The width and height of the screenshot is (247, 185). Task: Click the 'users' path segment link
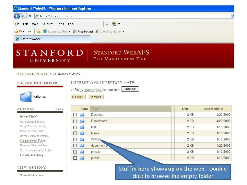click(89, 90)
